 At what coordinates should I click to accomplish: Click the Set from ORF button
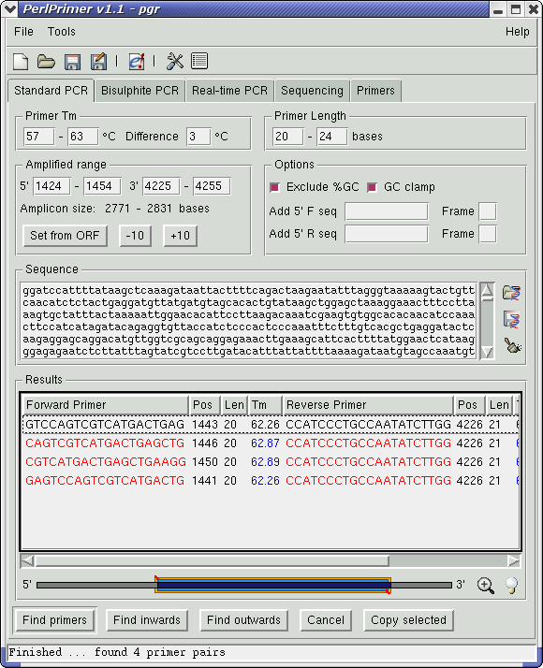click(65, 236)
